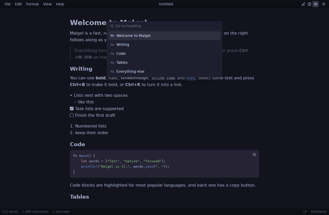Select the Everything else heading entry
This screenshot has height=215, width=329.
[164, 71]
